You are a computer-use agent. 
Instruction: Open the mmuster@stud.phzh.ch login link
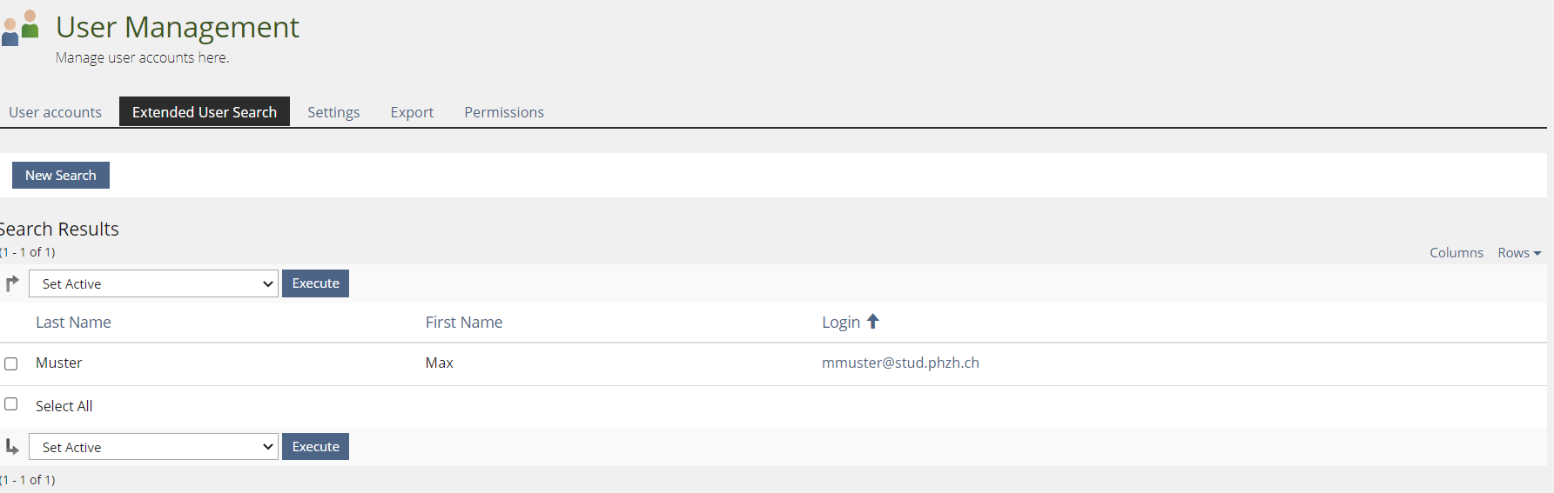click(x=900, y=363)
